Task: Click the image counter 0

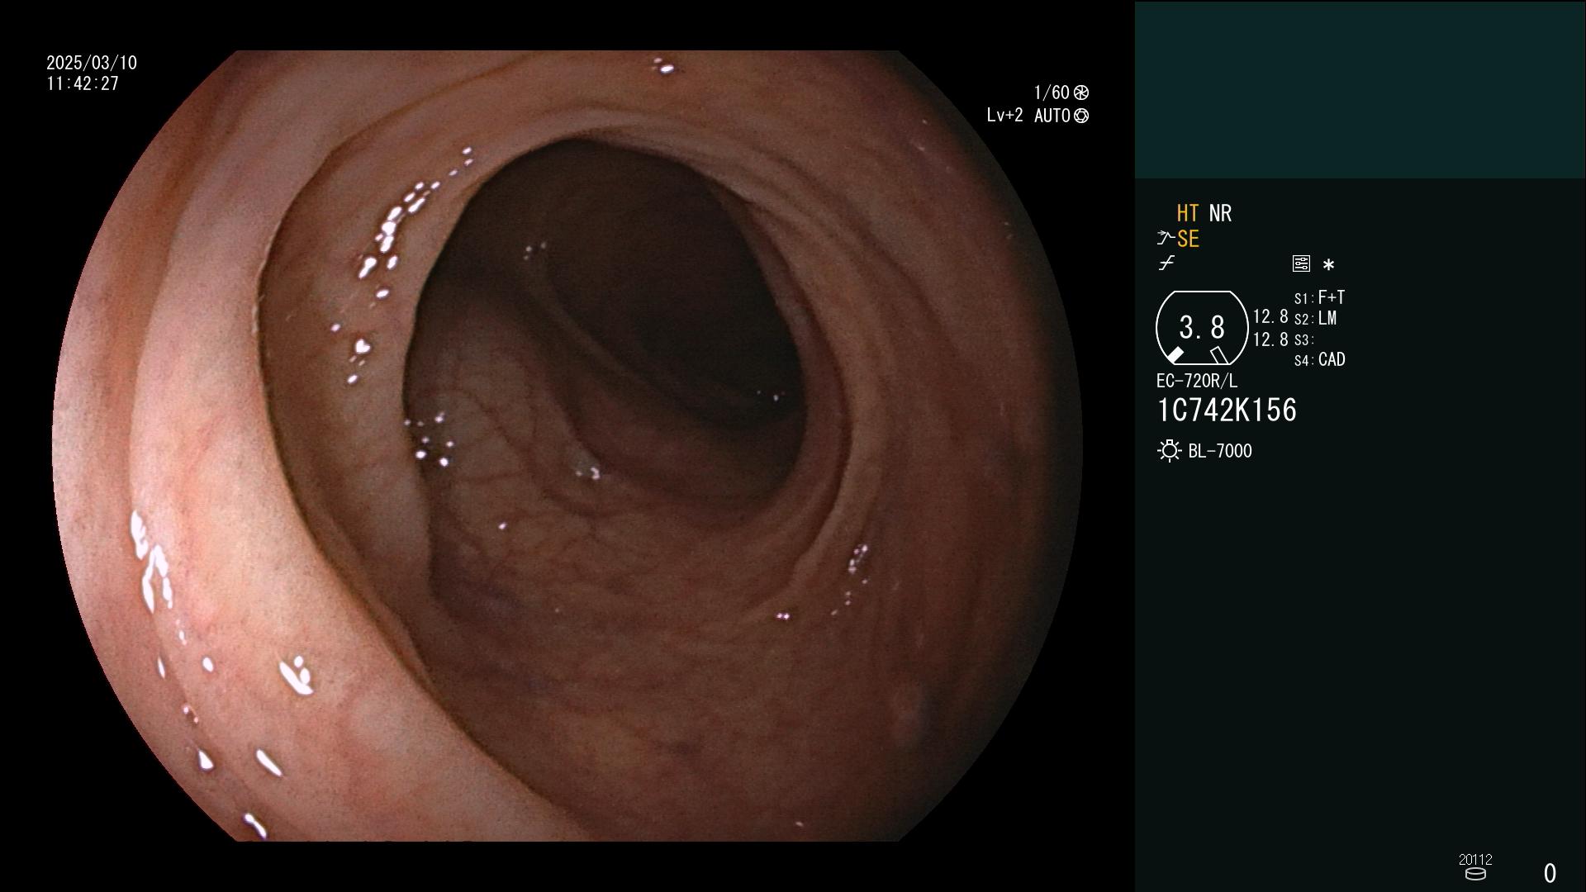Action: click(x=1550, y=873)
